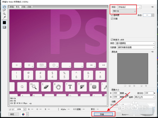Open the eyedropper color swatch

[x=4, y=23]
